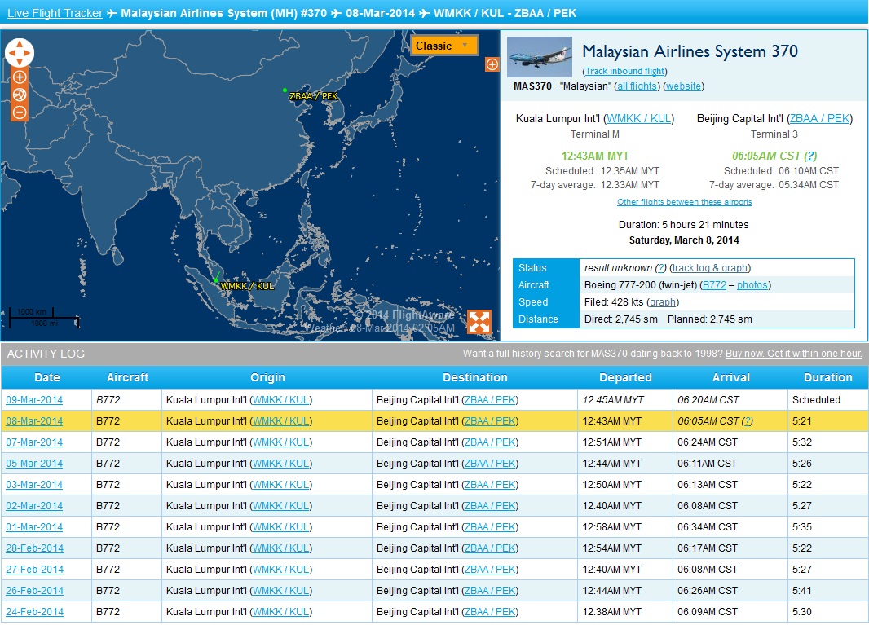
Task: Click 'Saturday, March 8, 2014' date text
Action: (684, 240)
